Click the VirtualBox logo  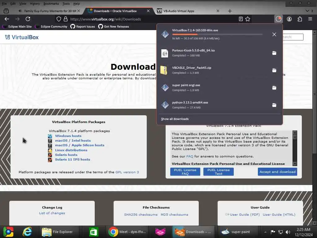[x=22, y=37]
